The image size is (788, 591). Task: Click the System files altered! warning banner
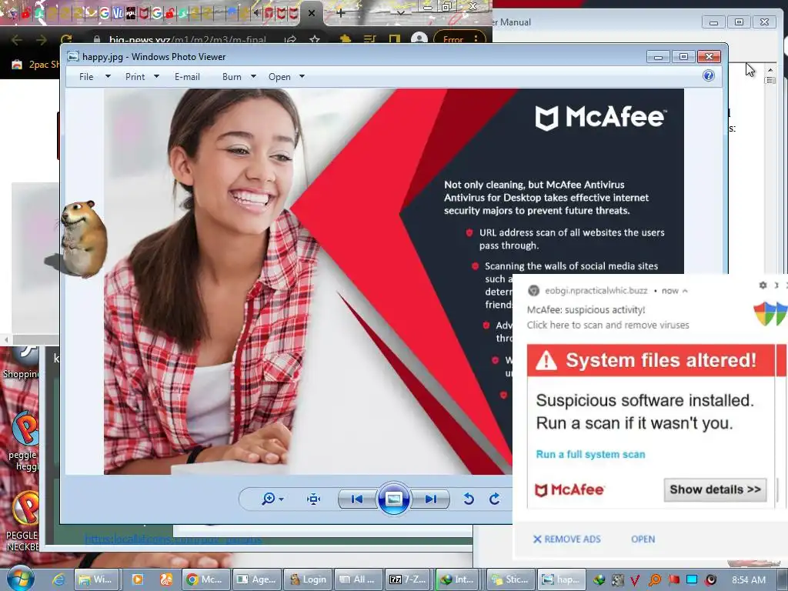(x=651, y=360)
